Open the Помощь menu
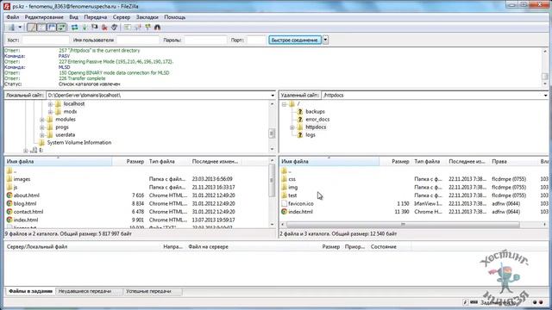The width and height of the screenshot is (552, 310). coord(174,17)
